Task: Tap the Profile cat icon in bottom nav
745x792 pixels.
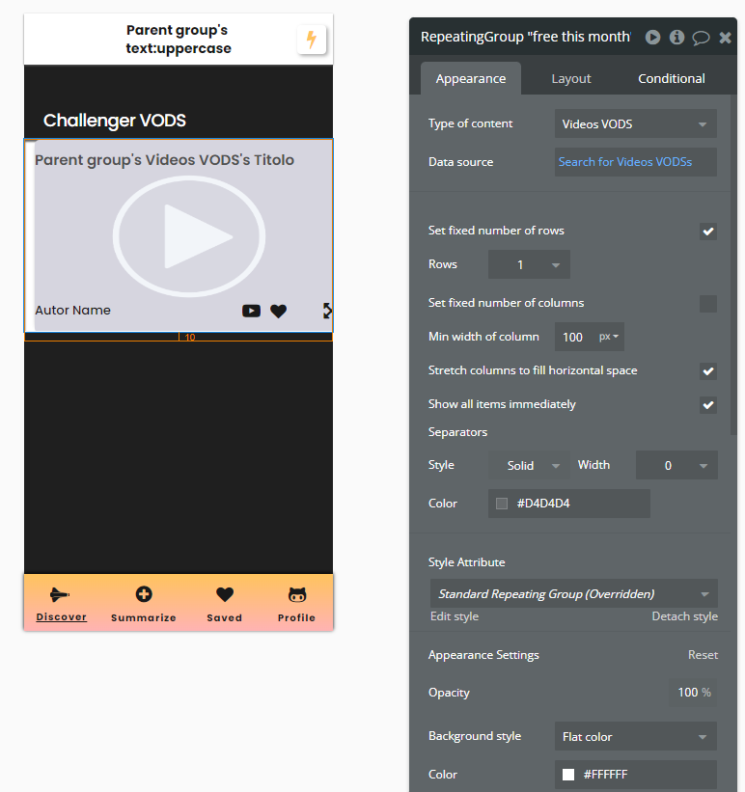Action: coord(297,595)
